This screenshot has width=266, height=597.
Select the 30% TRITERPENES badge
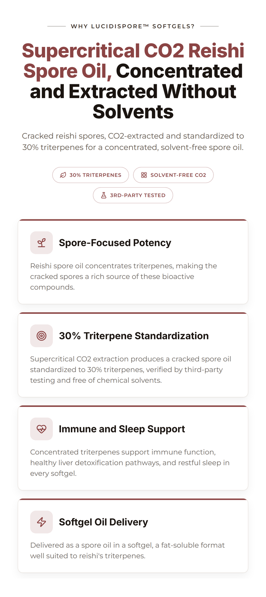90,175
